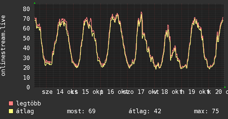This screenshot has width=228, height=119.
Task: Click the green arrow at x-axis end
Action: (x=225, y=87)
